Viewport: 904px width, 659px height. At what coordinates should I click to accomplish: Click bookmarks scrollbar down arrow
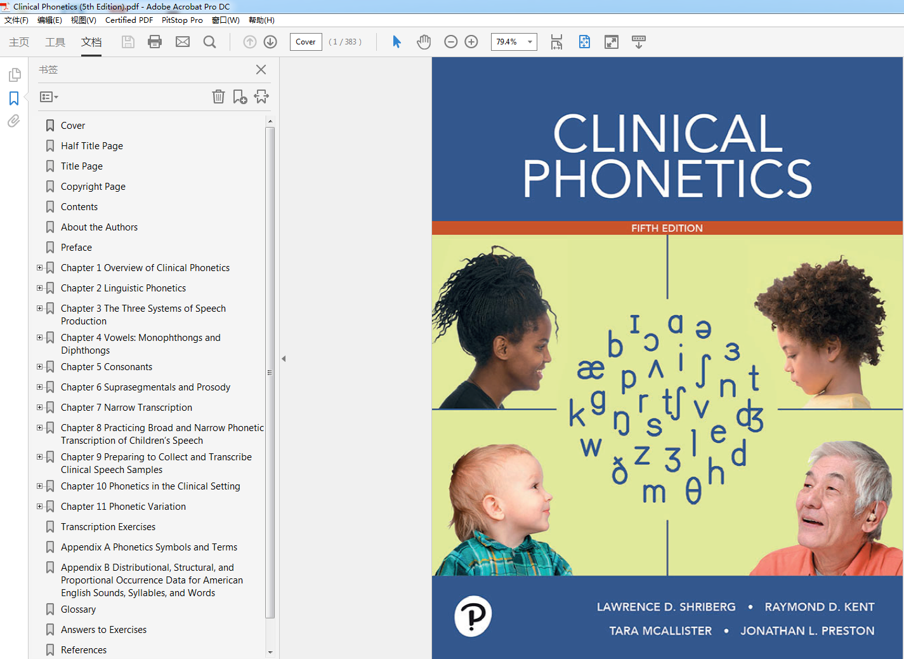click(x=270, y=652)
